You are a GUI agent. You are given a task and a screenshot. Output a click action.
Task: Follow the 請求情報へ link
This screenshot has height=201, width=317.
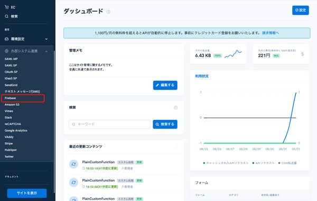pyautogui.click(x=271, y=33)
